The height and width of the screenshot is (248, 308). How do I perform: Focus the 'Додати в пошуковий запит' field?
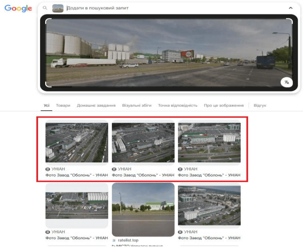point(97,8)
